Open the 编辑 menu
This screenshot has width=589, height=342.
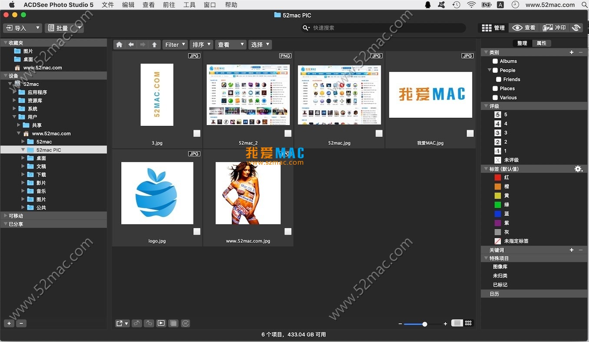[x=128, y=5]
